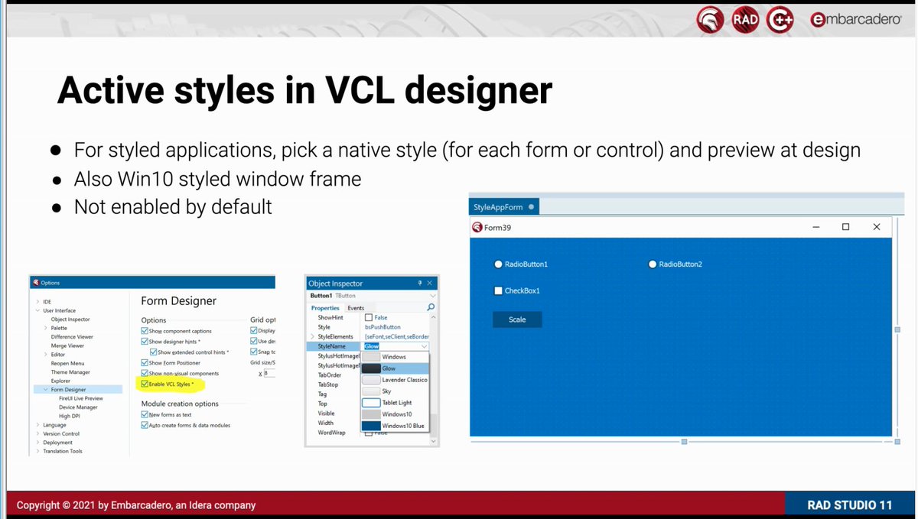The width and height of the screenshot is (918, 519).
Task: Expand the Editor tree node
Action: [46, 355]
